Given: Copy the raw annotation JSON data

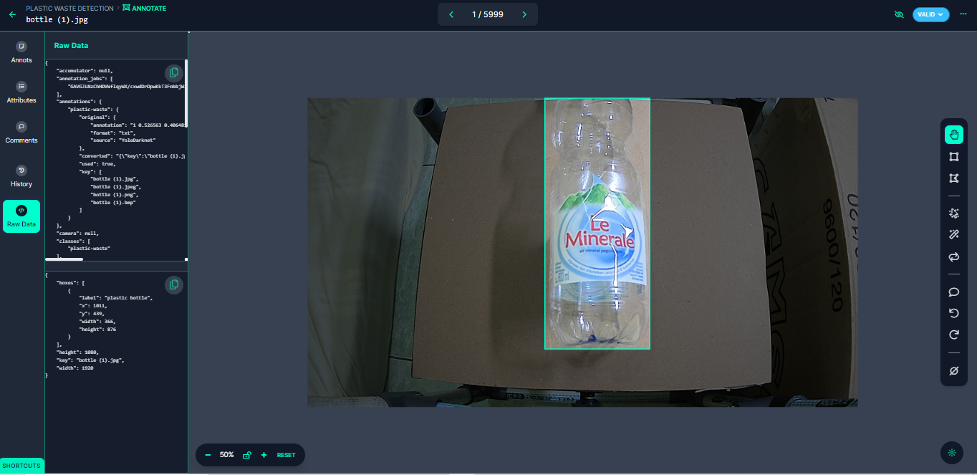Looking at the screenshot, I should pyautogui.click(x=173, y=72).
